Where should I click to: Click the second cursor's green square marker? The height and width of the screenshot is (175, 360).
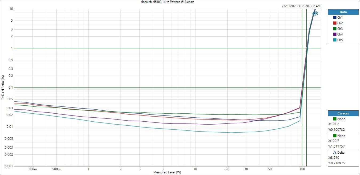point(335,136)
